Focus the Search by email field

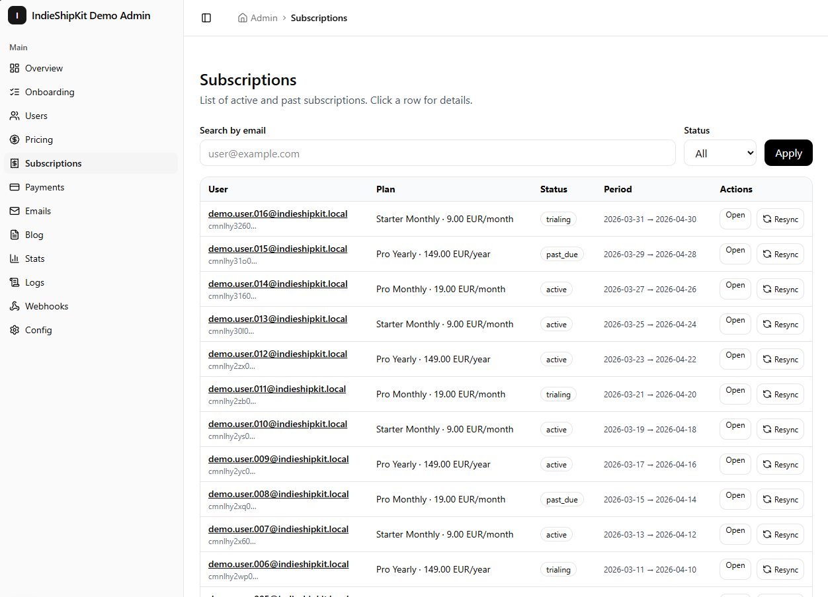pos(438,153)
